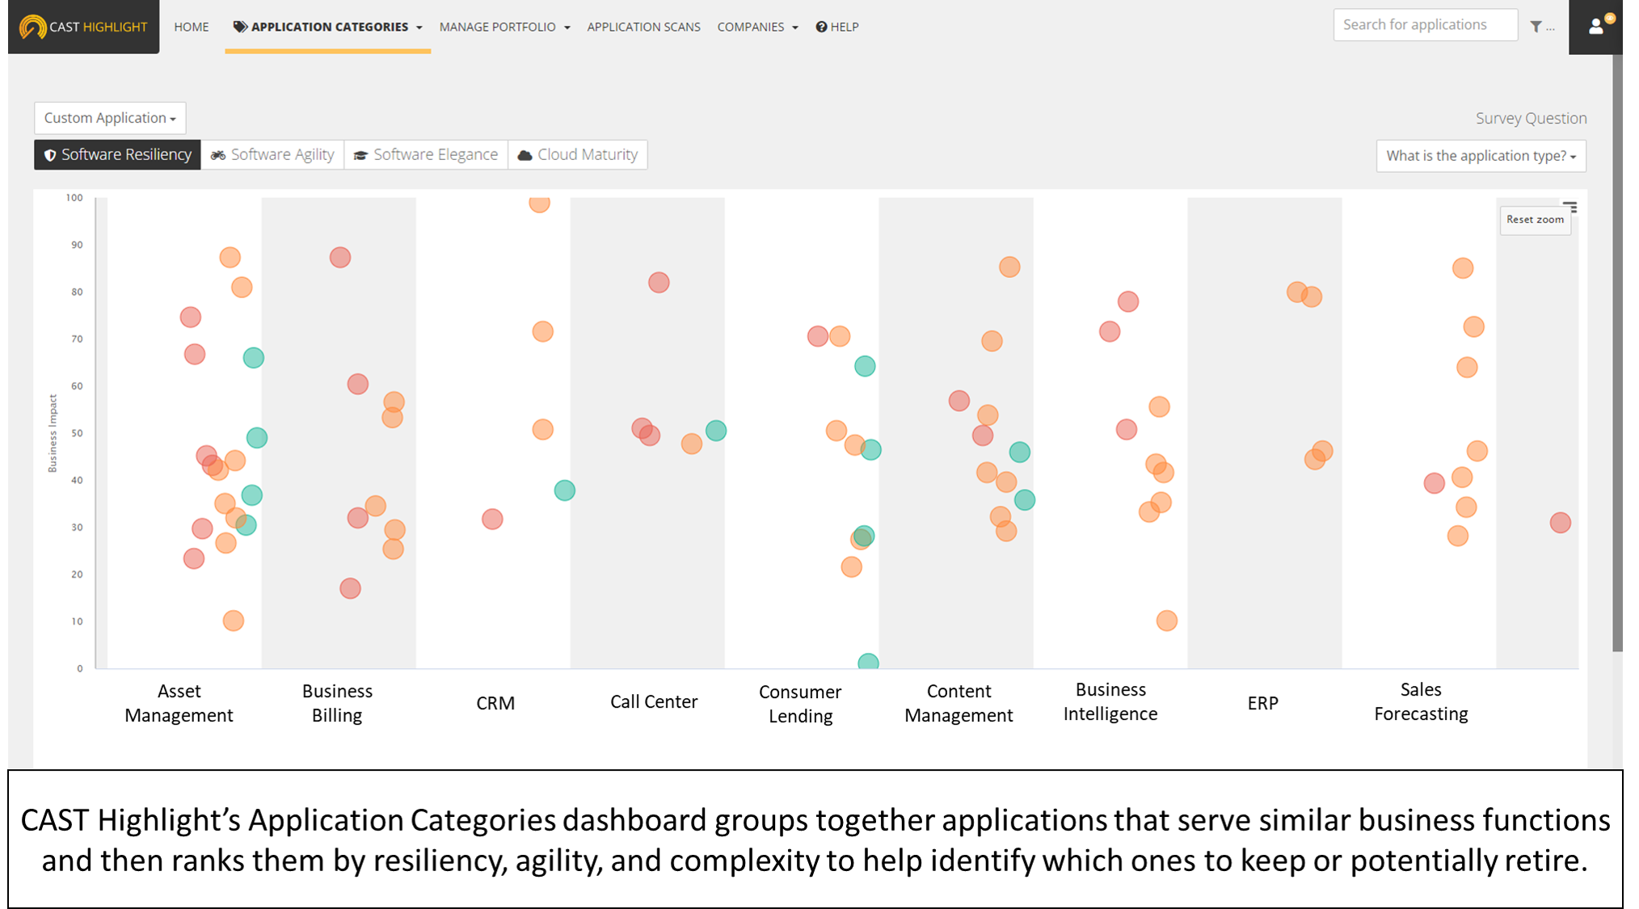The image size is (1639, 909).
Task: Open the MANAGE PORTFOLIO menu
Action: point(502,26)
